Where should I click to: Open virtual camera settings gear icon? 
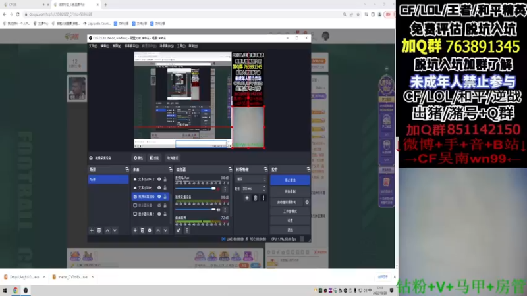tap(307, 202)
